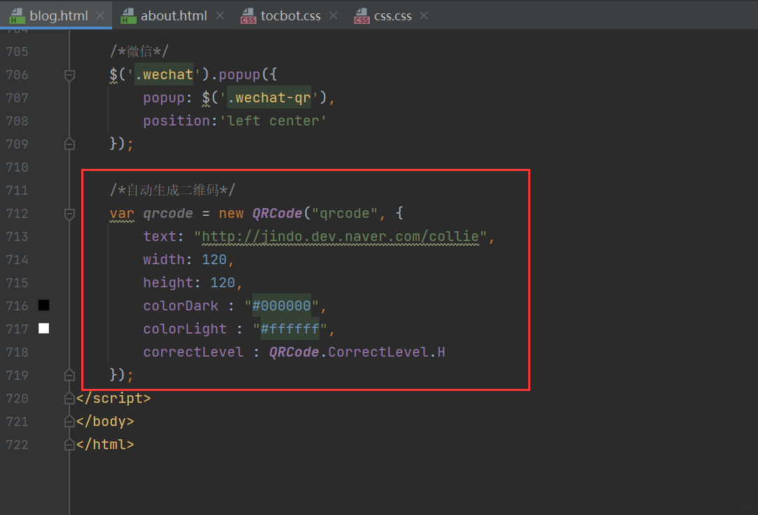The image size is (758, 515).
Task: Select the css.css tab
Action: pyautogui.click(x=392, y=15)
